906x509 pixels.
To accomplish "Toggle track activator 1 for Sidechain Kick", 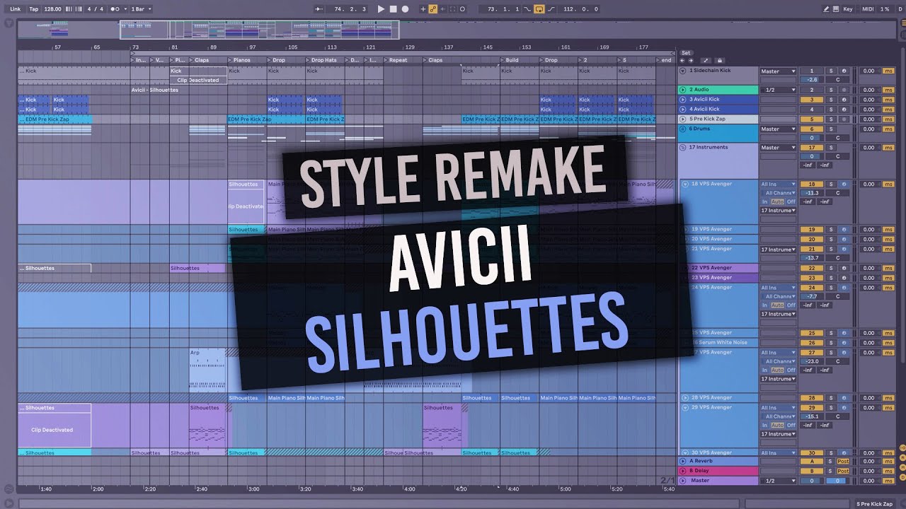I will (x=812, y=71).
